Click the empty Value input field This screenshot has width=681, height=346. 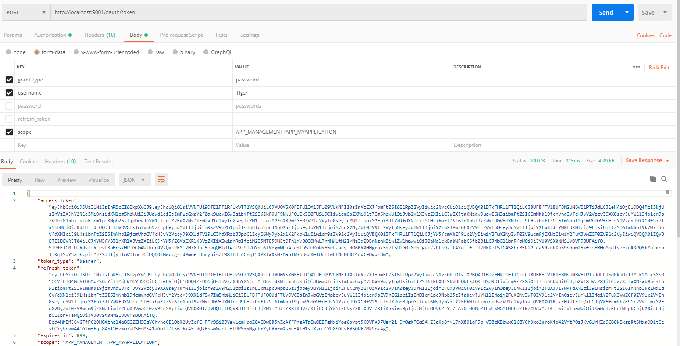342,145
